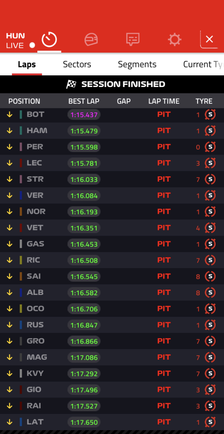
Task: Click BOT's purple best lap 1:15.437
Action: coord(84,115)
